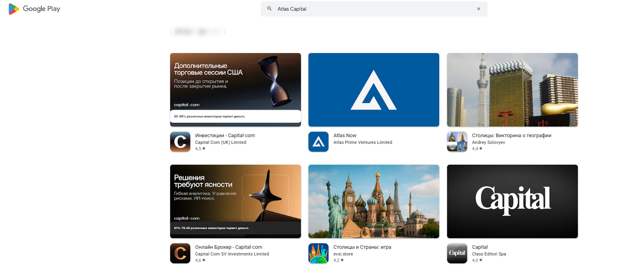Click the Atlas Now app icon
Viewport: 635px width, 270px height.
pos(318,141)
